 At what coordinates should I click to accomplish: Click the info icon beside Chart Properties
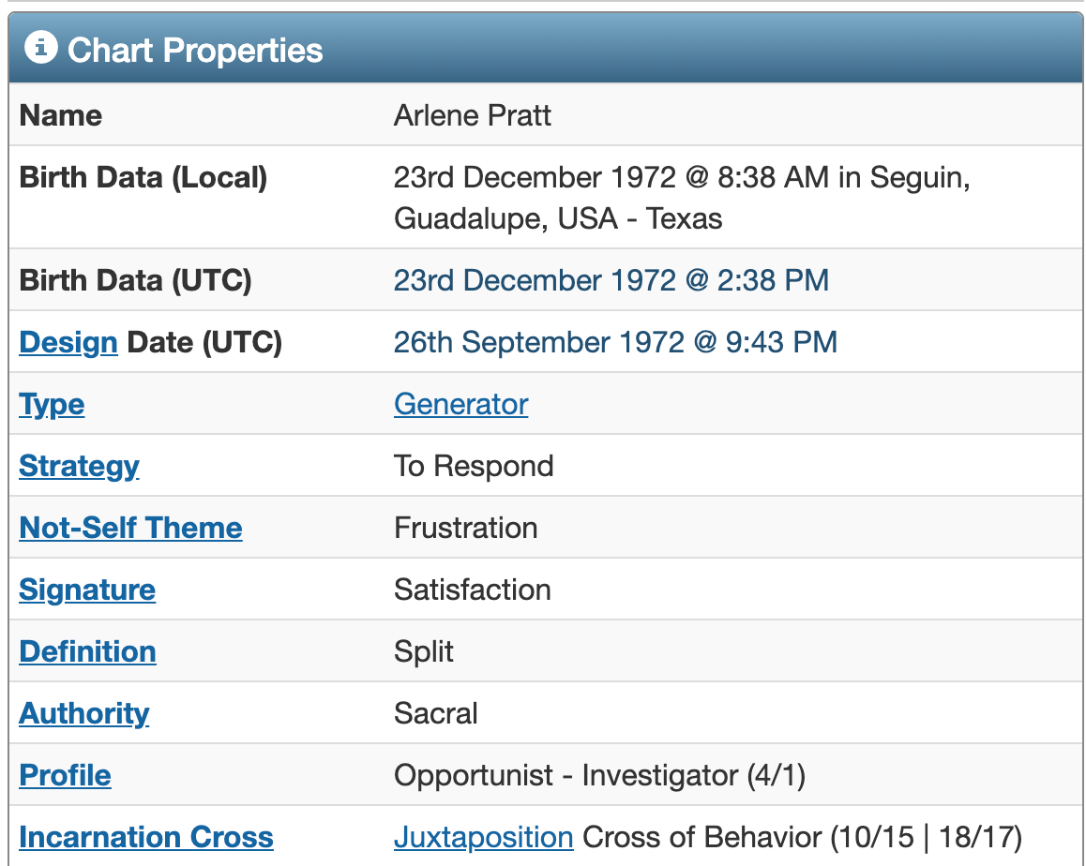[41, 48]
